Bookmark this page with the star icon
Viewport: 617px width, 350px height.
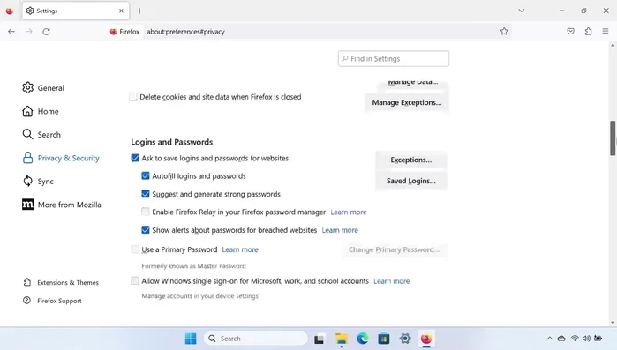[504, 32]
